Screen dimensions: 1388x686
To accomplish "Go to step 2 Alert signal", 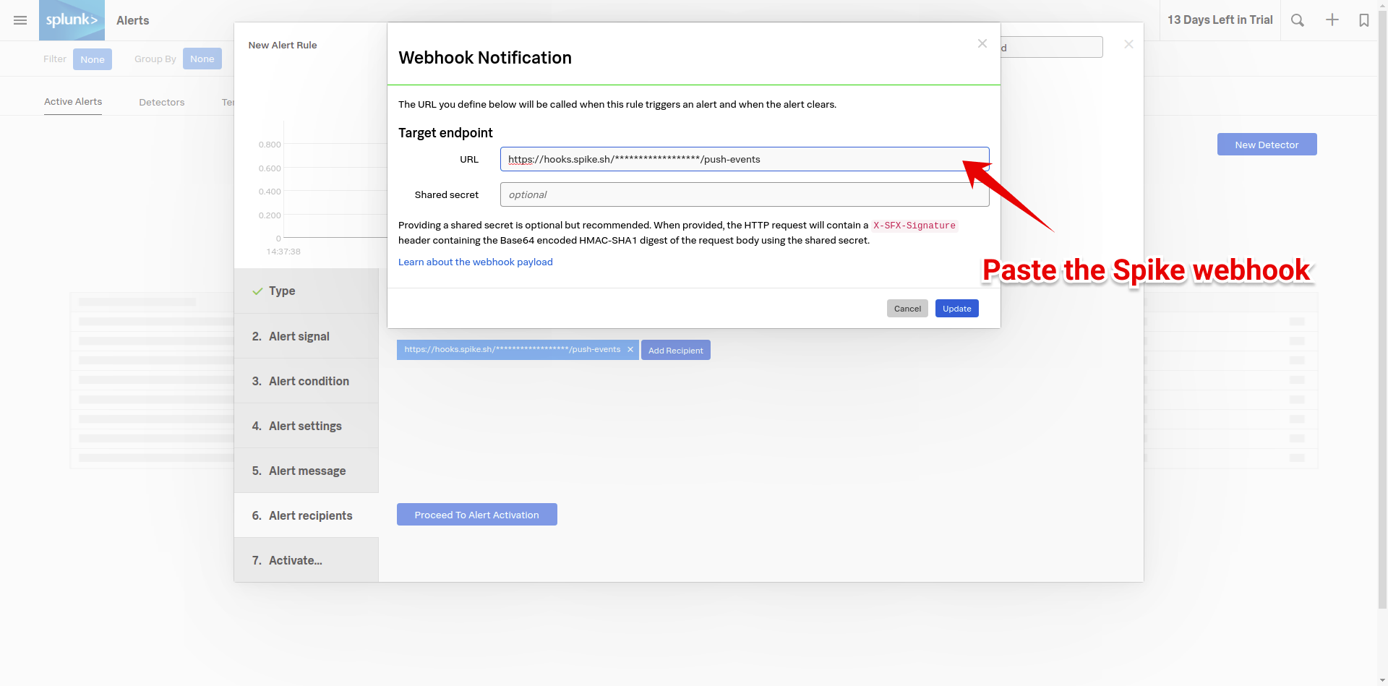I will 307,336.
